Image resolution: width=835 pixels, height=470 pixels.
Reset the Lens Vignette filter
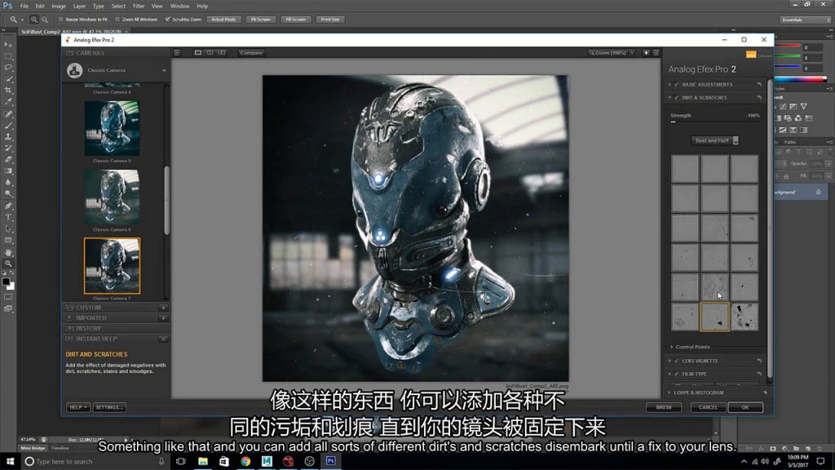[759, 361]
